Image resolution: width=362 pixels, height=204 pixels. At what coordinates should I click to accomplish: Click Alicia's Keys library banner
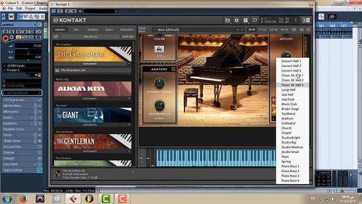click(x=93, y=89)
